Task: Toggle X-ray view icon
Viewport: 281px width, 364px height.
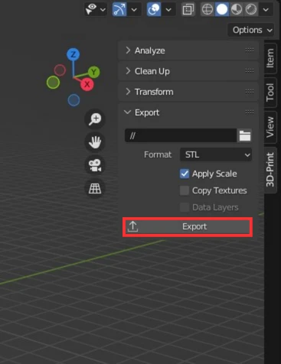Action: point(188,10)
